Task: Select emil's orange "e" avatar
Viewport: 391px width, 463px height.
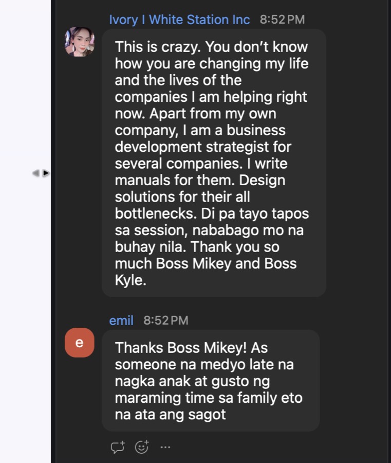Action: point(80,343)
